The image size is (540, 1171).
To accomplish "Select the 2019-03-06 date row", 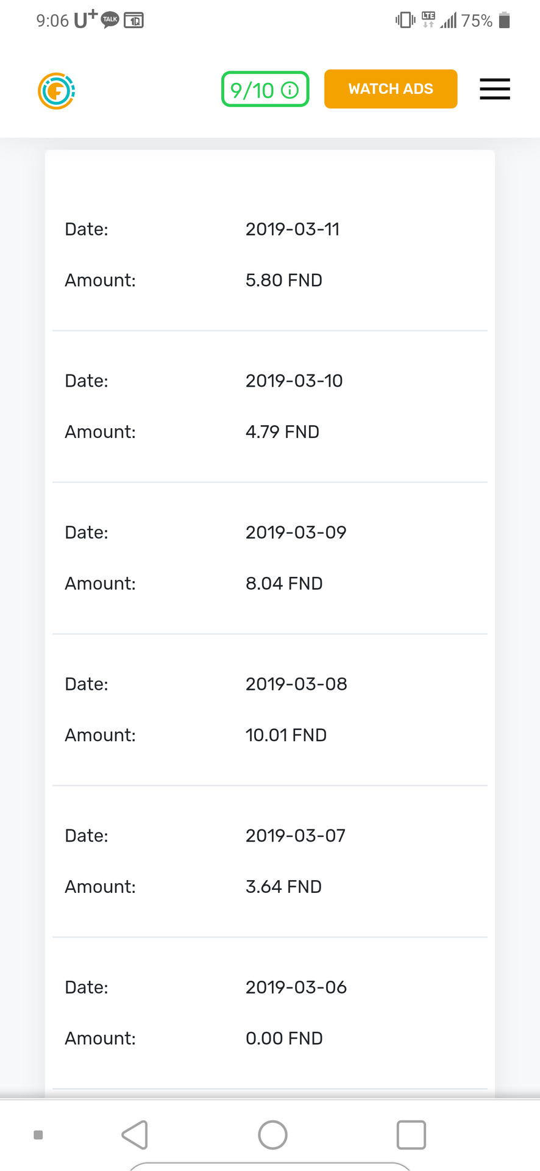I will click(269, 987).
